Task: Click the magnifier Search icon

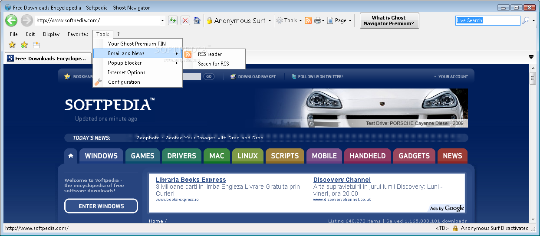Action: tap(526, 20)
